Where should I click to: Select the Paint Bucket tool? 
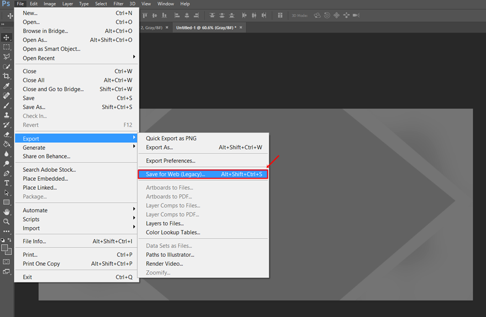pos(6,144)
